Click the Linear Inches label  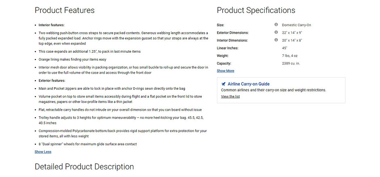[x=228, y=48]
